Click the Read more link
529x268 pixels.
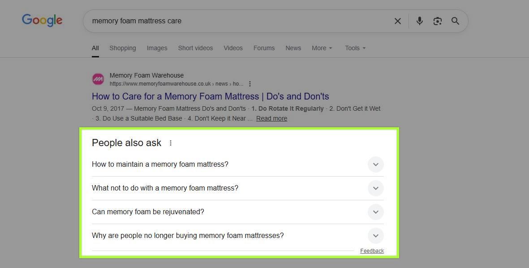tap(271, 118)
